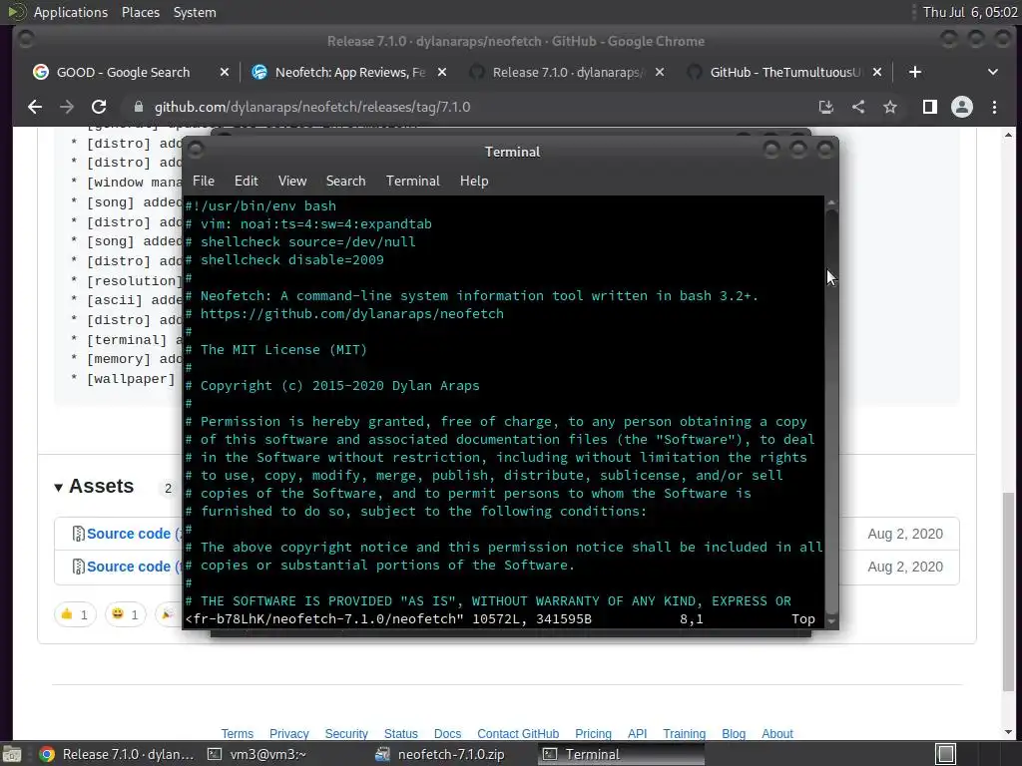Click the Chrome forward arrow
The height and width of the screenshot is (766, 1022).
coord(67,107)
